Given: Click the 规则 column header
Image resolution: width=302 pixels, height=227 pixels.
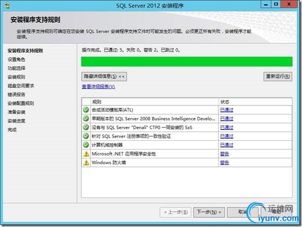Looking at the screenshot, I should 155,102.
